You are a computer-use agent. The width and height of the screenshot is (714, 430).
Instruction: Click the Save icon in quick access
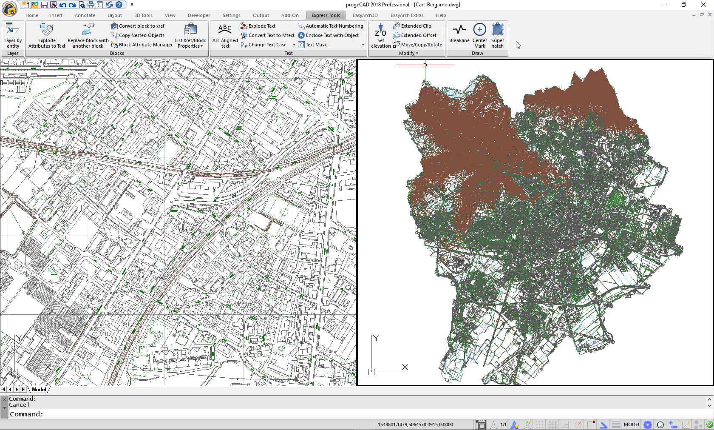44,5
